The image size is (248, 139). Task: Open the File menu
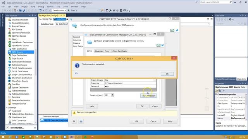pos(3,7)
